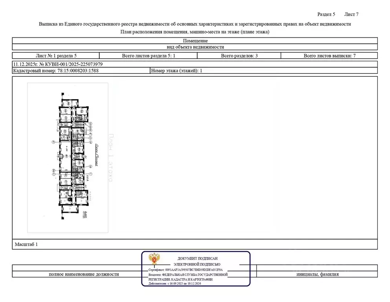Click the 'инициалы, фамилия' cell
Screen dimensions: 390x302
click(317, 274)
